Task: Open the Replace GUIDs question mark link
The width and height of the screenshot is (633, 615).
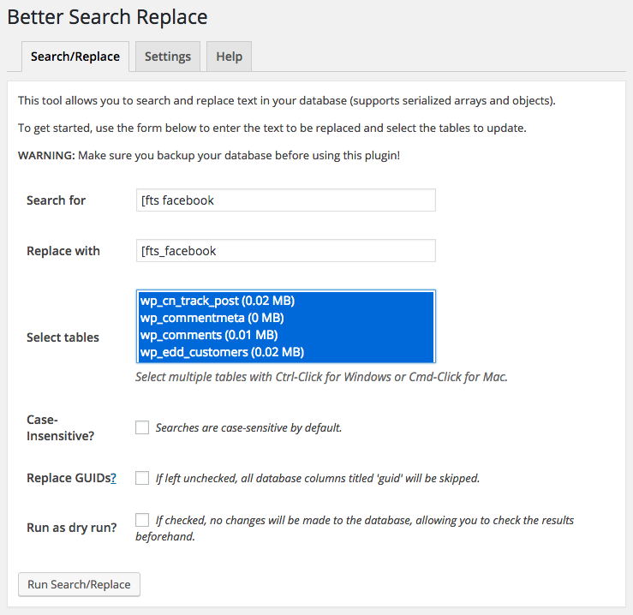Action: click(x=113, y=478)
